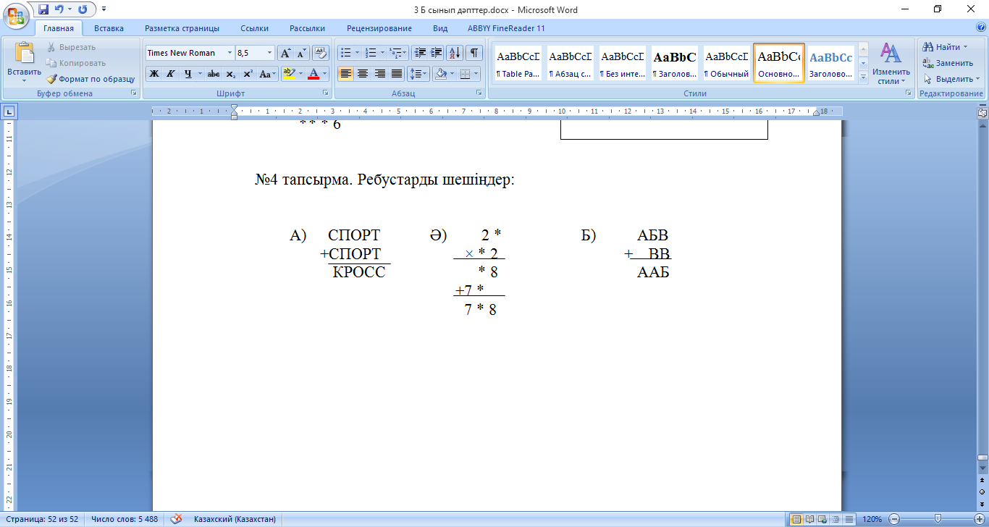Activate Формат по образцу format painter
The image size is (989, 527).
click(x=91, y=79)
